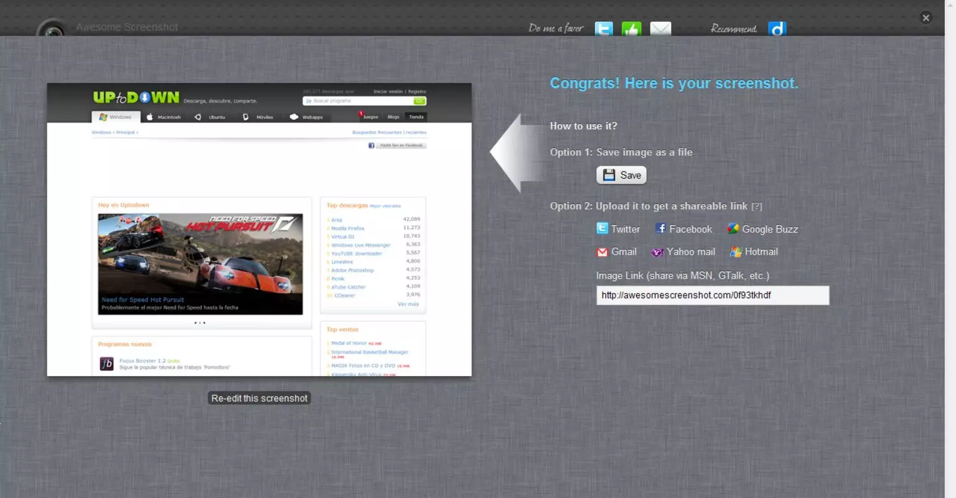Click the envelope email icon in header
956x498 pixels.
pyautogui.click(x=660, y=29)
